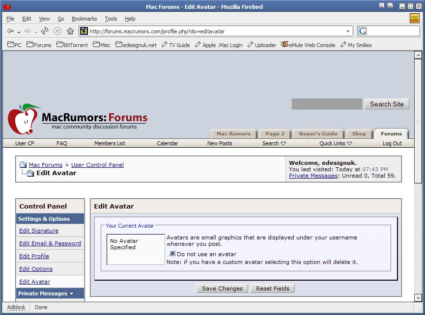Click the Adblock status bar item

(16, 307)
